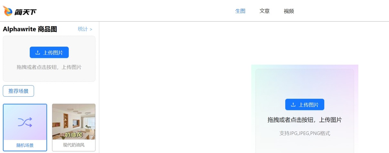Click the 简天下 brand name text
Screen dimensions: 389x153
[25, 12]
